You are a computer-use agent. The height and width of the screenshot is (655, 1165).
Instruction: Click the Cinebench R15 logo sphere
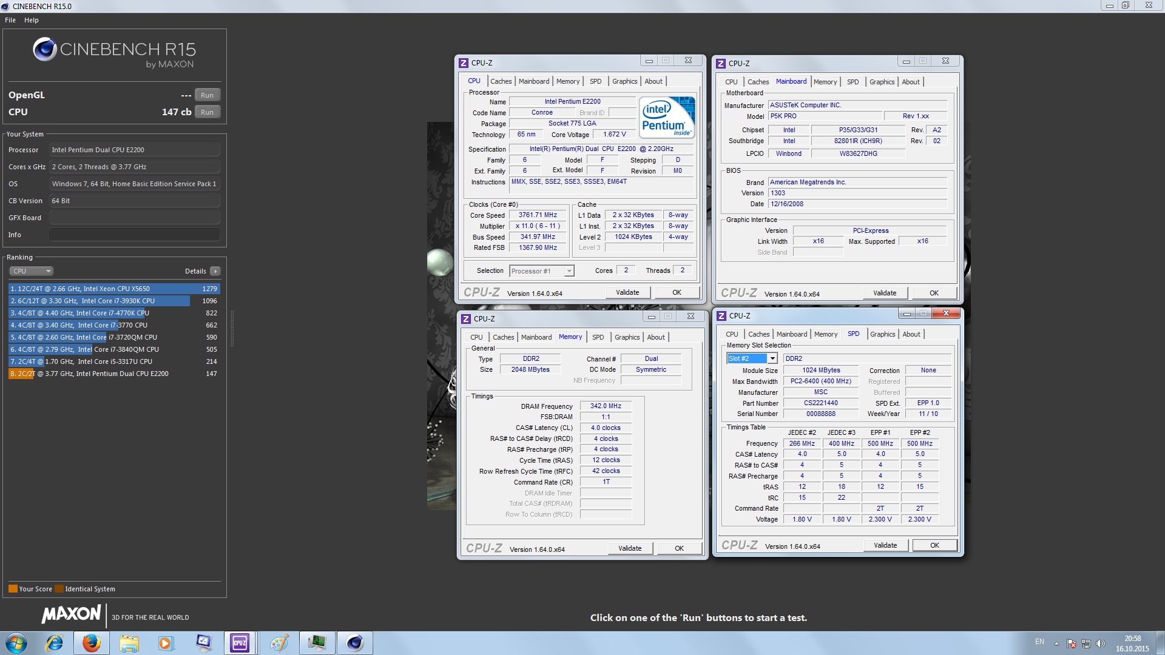coord(44,49)
